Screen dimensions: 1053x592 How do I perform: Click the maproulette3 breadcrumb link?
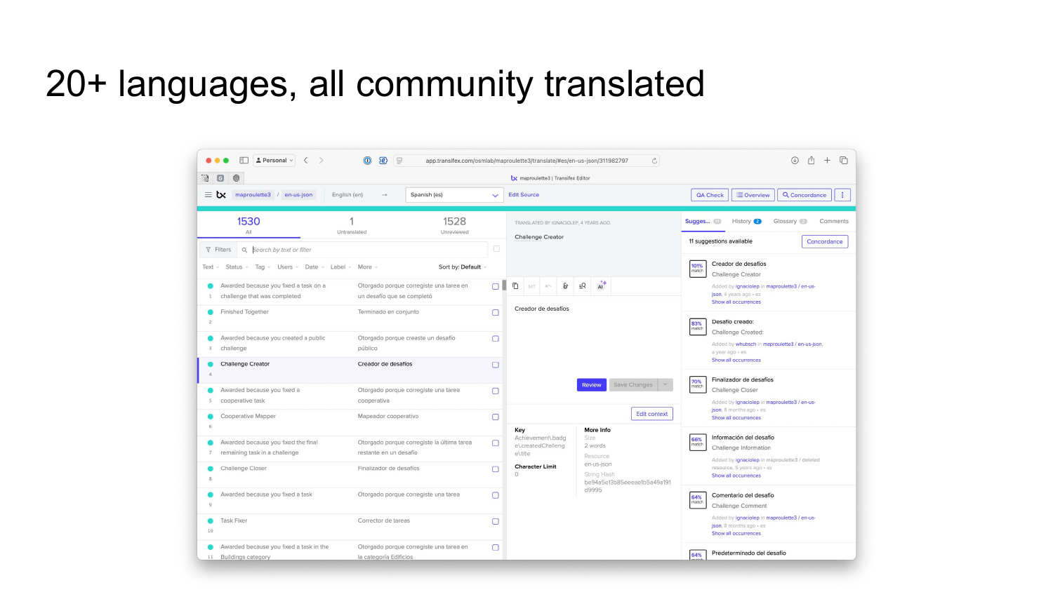pyautogui.click(x=253, y=195)
